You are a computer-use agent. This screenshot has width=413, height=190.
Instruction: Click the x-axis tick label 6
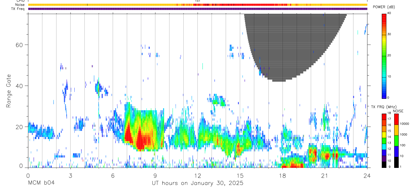tap(113, 175)
